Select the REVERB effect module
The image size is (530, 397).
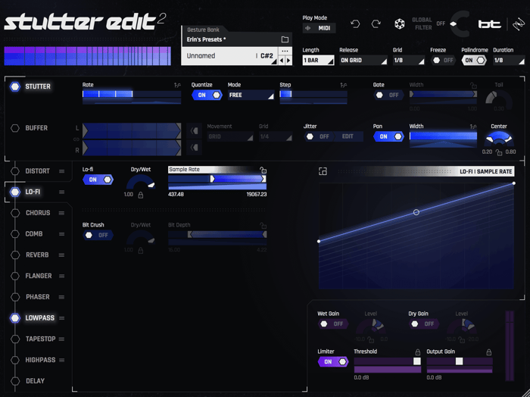[37, 255]
